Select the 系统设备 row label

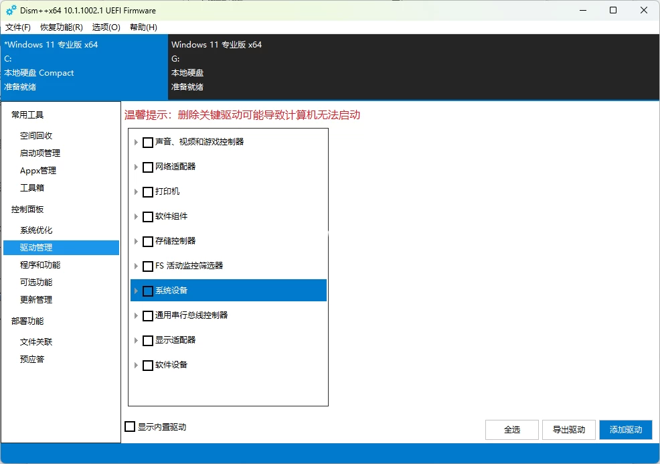point(171,291)
